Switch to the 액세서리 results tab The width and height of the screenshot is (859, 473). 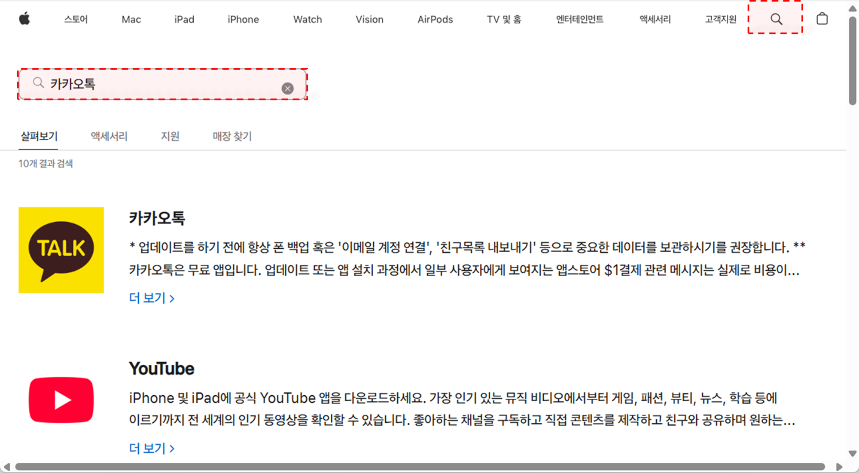[109, 136]
